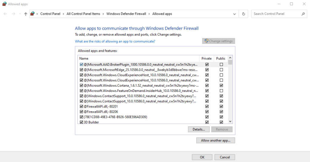Go up one level with the Up arrow
The height and width of the screenshot is (162, 310).
click(25, 14)
